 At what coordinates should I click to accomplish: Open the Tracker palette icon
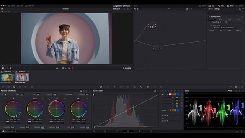click(x=127, y=87)
